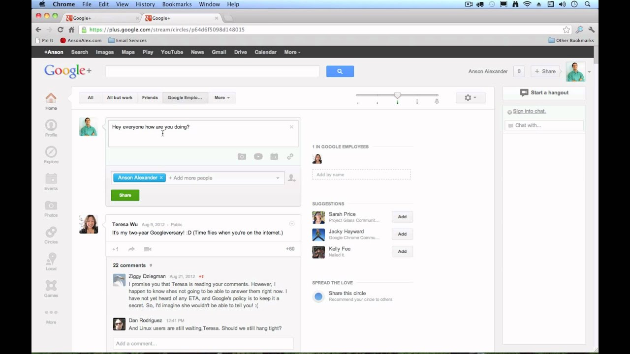Image resolution: width=630 pixels, height=354 pixels.
Task: Open the photo upload icon in share box
Action: click(242, 156)
